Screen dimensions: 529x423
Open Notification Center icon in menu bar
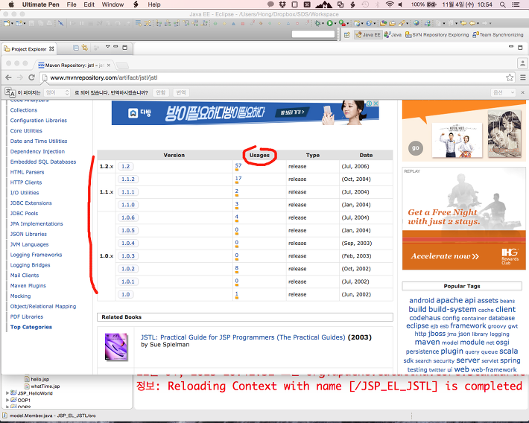click(x=516, y=4)
